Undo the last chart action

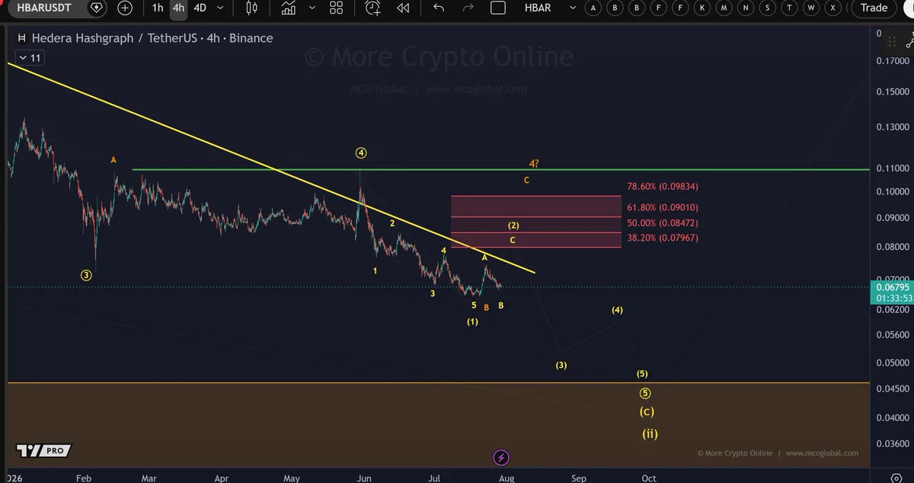(439, 8)
